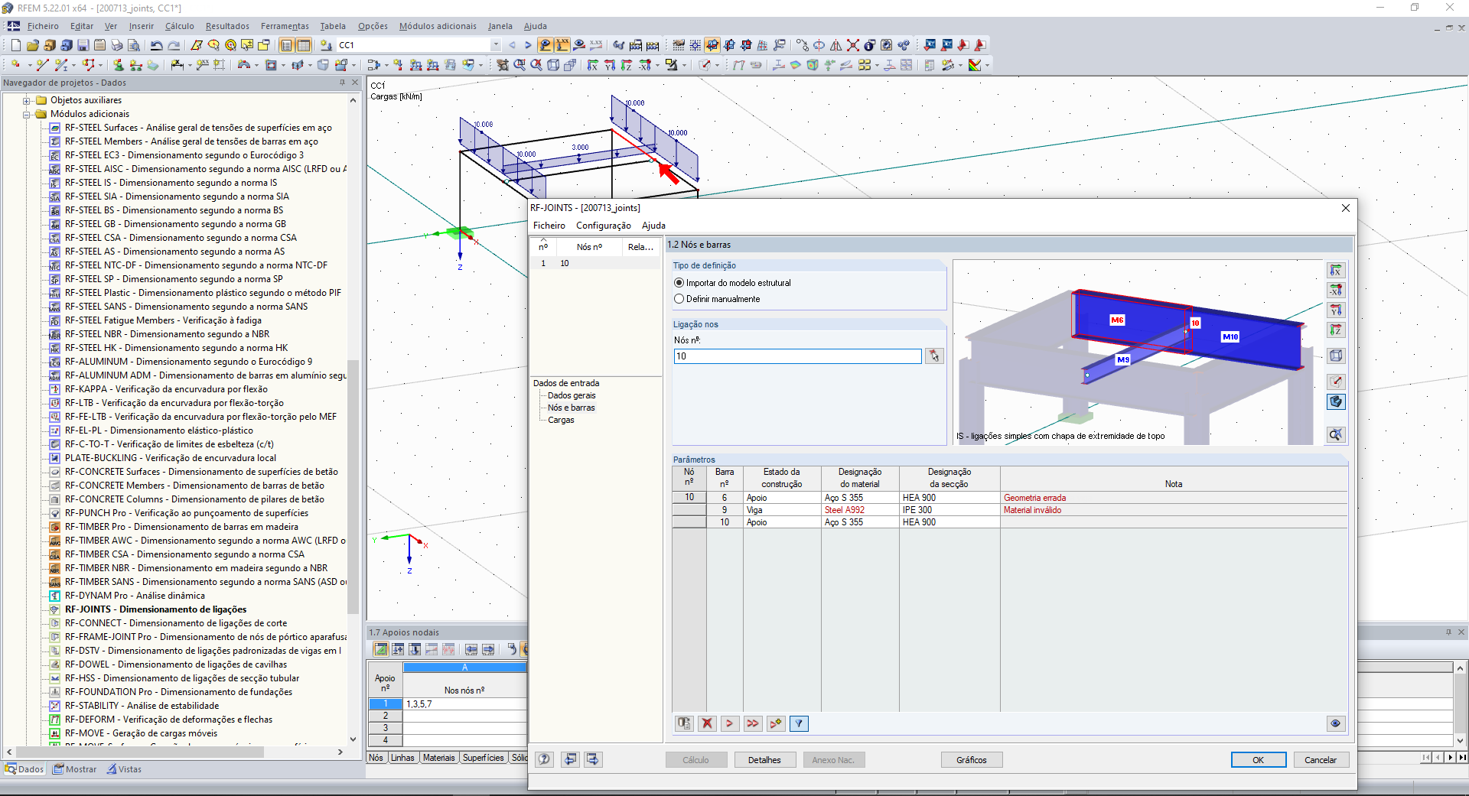Click the 'Material inválido' note cell

click(x=1174, y=510)
